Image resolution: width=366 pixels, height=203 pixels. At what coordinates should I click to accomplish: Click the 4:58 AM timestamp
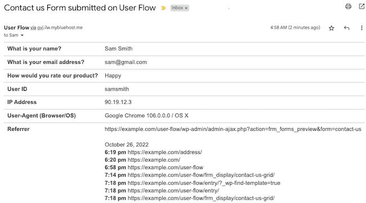(295, 28)
